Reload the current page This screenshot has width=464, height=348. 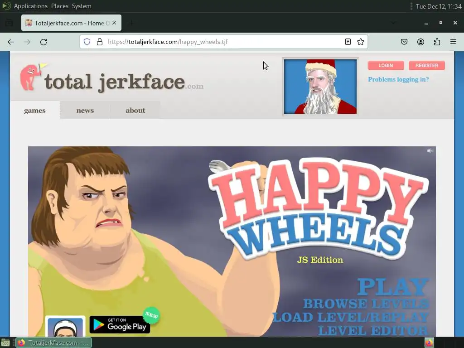[x=43, y=42]
